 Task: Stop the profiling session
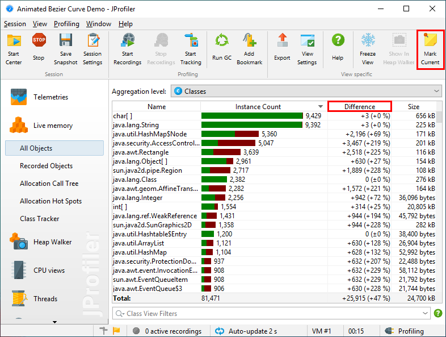coord(39,47)
